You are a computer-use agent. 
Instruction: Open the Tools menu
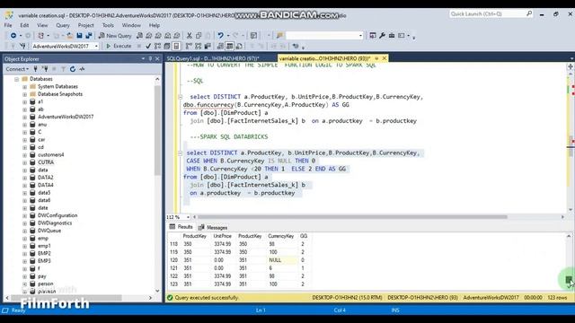(108, 25)
